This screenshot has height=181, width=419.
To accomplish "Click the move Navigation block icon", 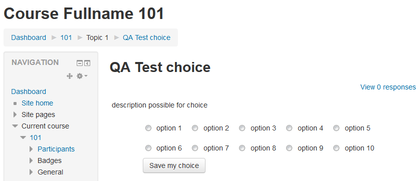I will (70, 76).
